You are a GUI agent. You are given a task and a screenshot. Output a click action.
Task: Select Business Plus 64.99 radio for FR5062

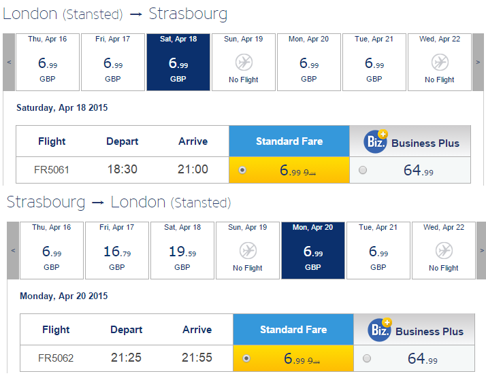point(367,358)
